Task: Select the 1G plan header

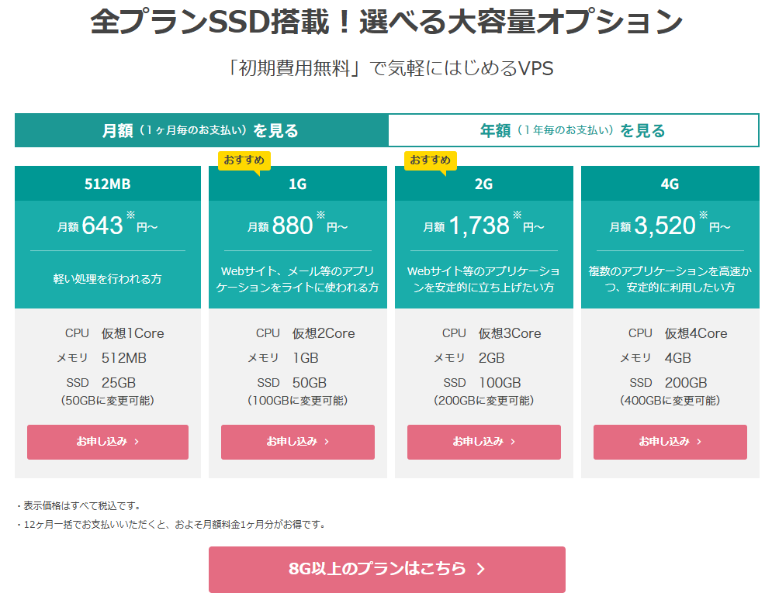Action: (x=298, y=184)
